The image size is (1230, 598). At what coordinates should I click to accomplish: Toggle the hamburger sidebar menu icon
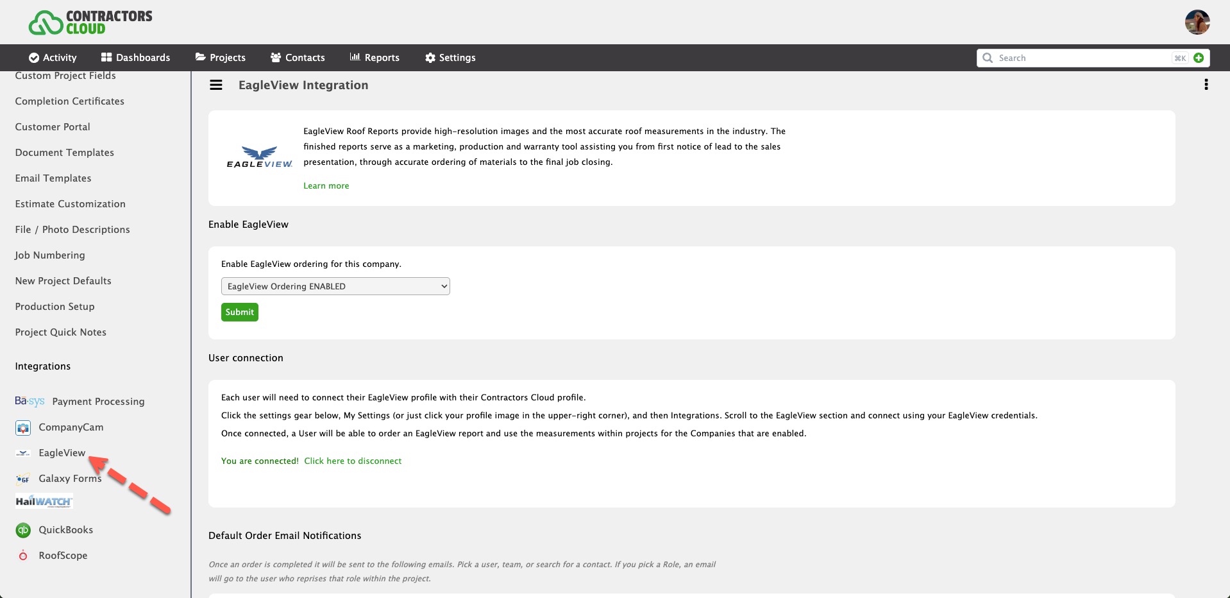[216, 85]
